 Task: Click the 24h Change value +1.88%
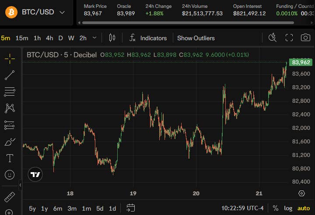[x=154, y=14]
